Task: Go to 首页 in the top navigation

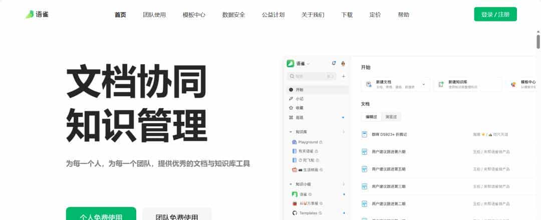Action: tap(120, 15)
